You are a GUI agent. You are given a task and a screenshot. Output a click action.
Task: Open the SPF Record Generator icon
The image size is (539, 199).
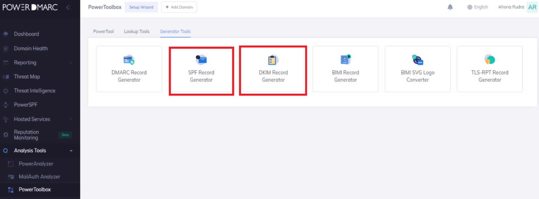tap(201, 60)
